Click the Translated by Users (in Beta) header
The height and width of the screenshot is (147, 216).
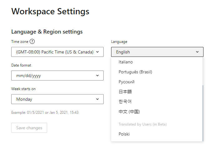pyautogui.click(x=143, y=124)
